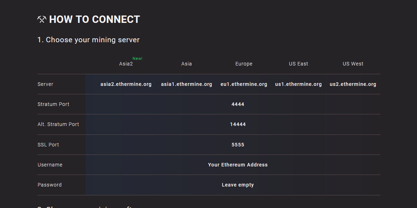Click the '1. Choose your mining server' heading

(88, 40)
